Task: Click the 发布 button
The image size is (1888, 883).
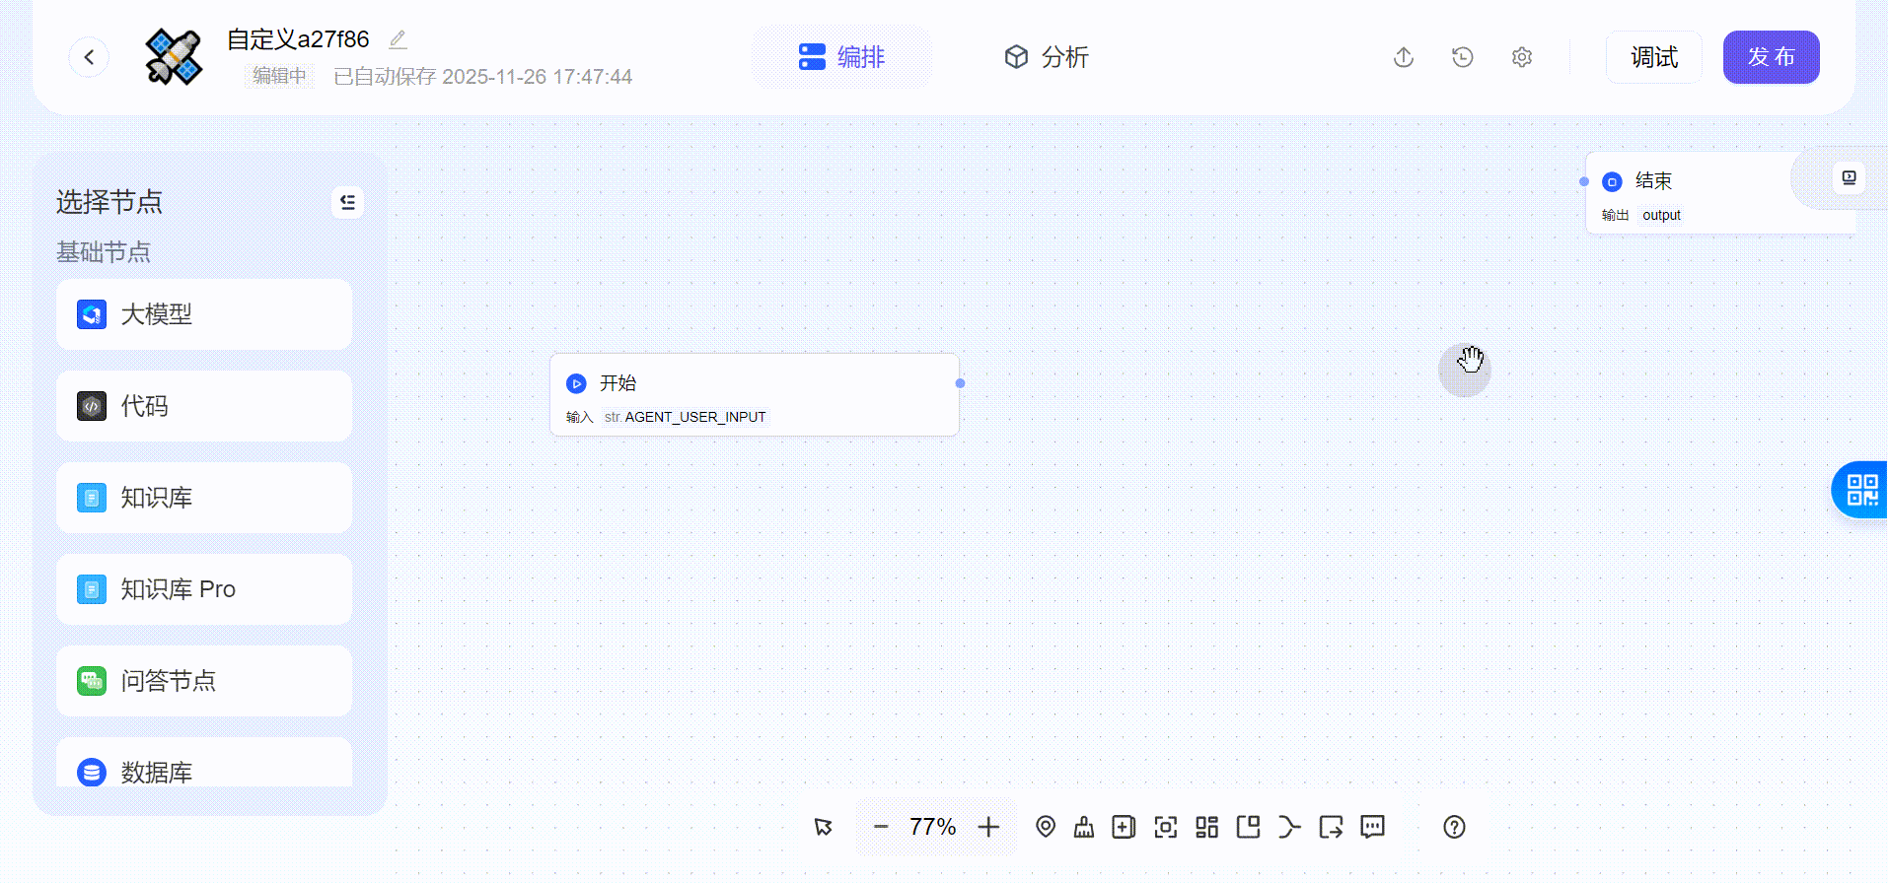Action: [x=1771, y=57]
